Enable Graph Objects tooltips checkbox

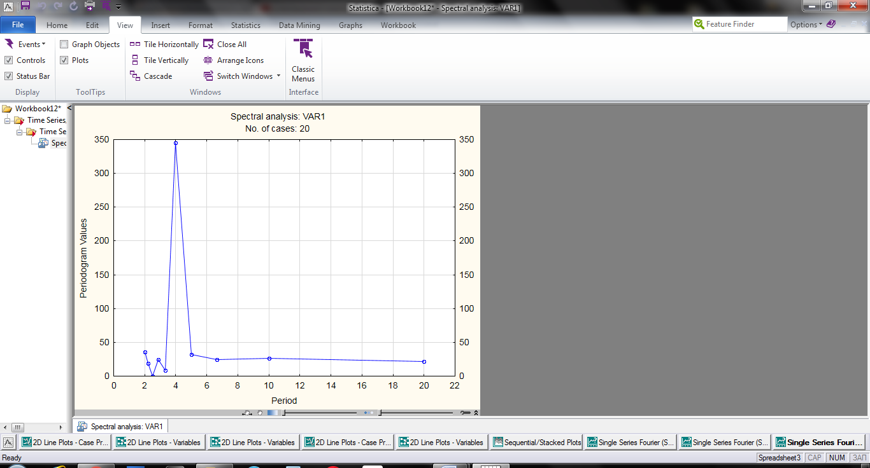(64, 45)
